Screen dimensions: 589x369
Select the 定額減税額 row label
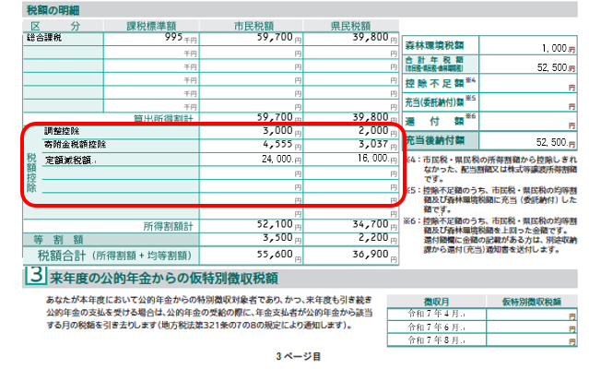[68, 161]
